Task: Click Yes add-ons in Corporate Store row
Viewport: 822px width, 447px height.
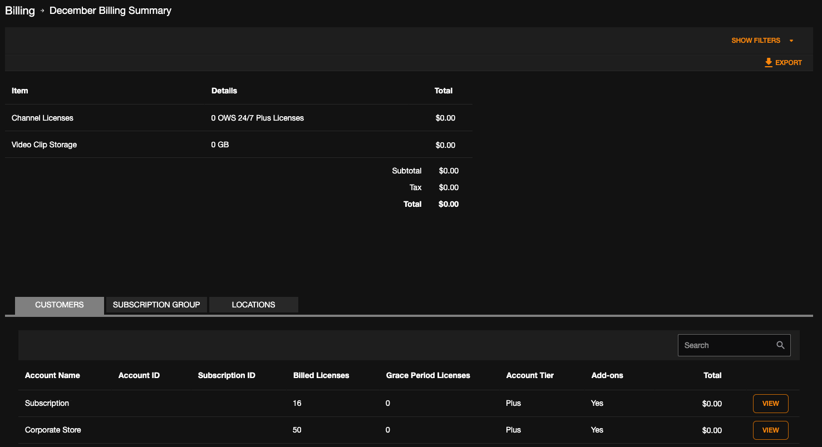Action: click(597, 430)
